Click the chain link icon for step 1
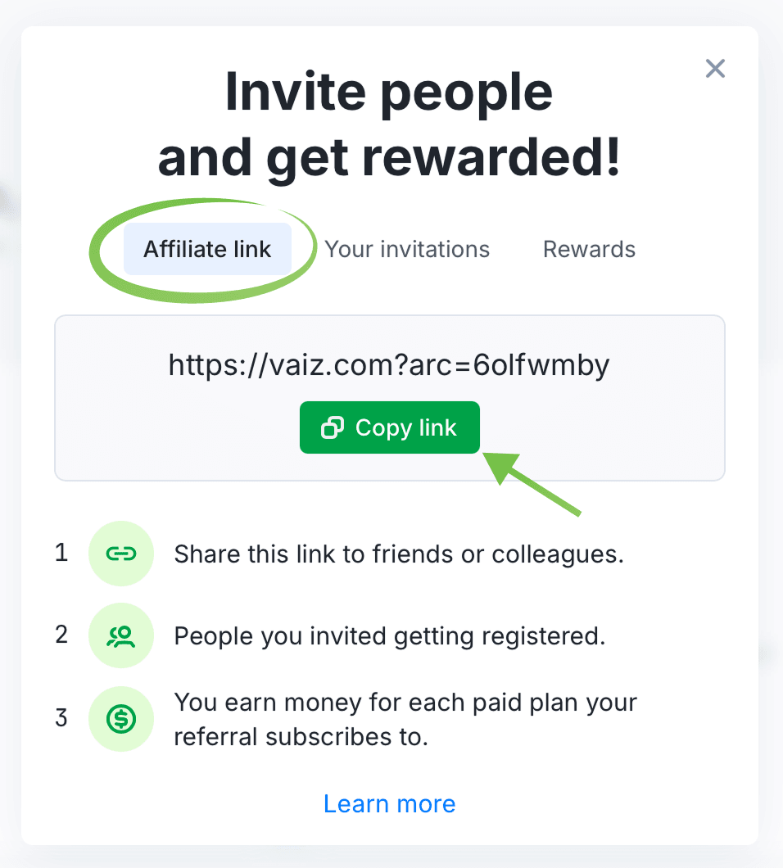783x868 pixels. tap(121, 554)
